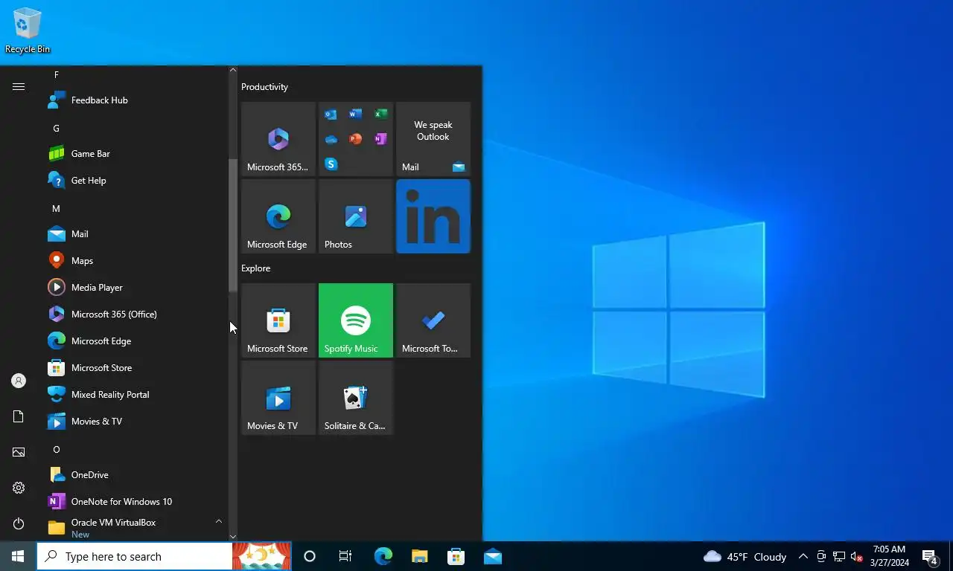The image size is (953, 571).
Task: Launch Microsoft Edge from the app list
Action: (135, 341)
